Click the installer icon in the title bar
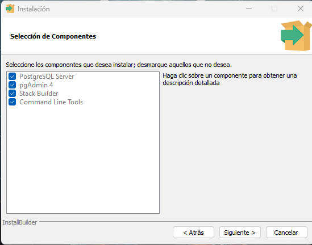312x245 pixels. (10, 9)
